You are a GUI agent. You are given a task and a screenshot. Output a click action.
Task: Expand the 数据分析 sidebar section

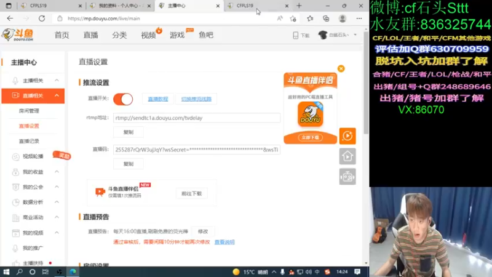click(57, 202)
